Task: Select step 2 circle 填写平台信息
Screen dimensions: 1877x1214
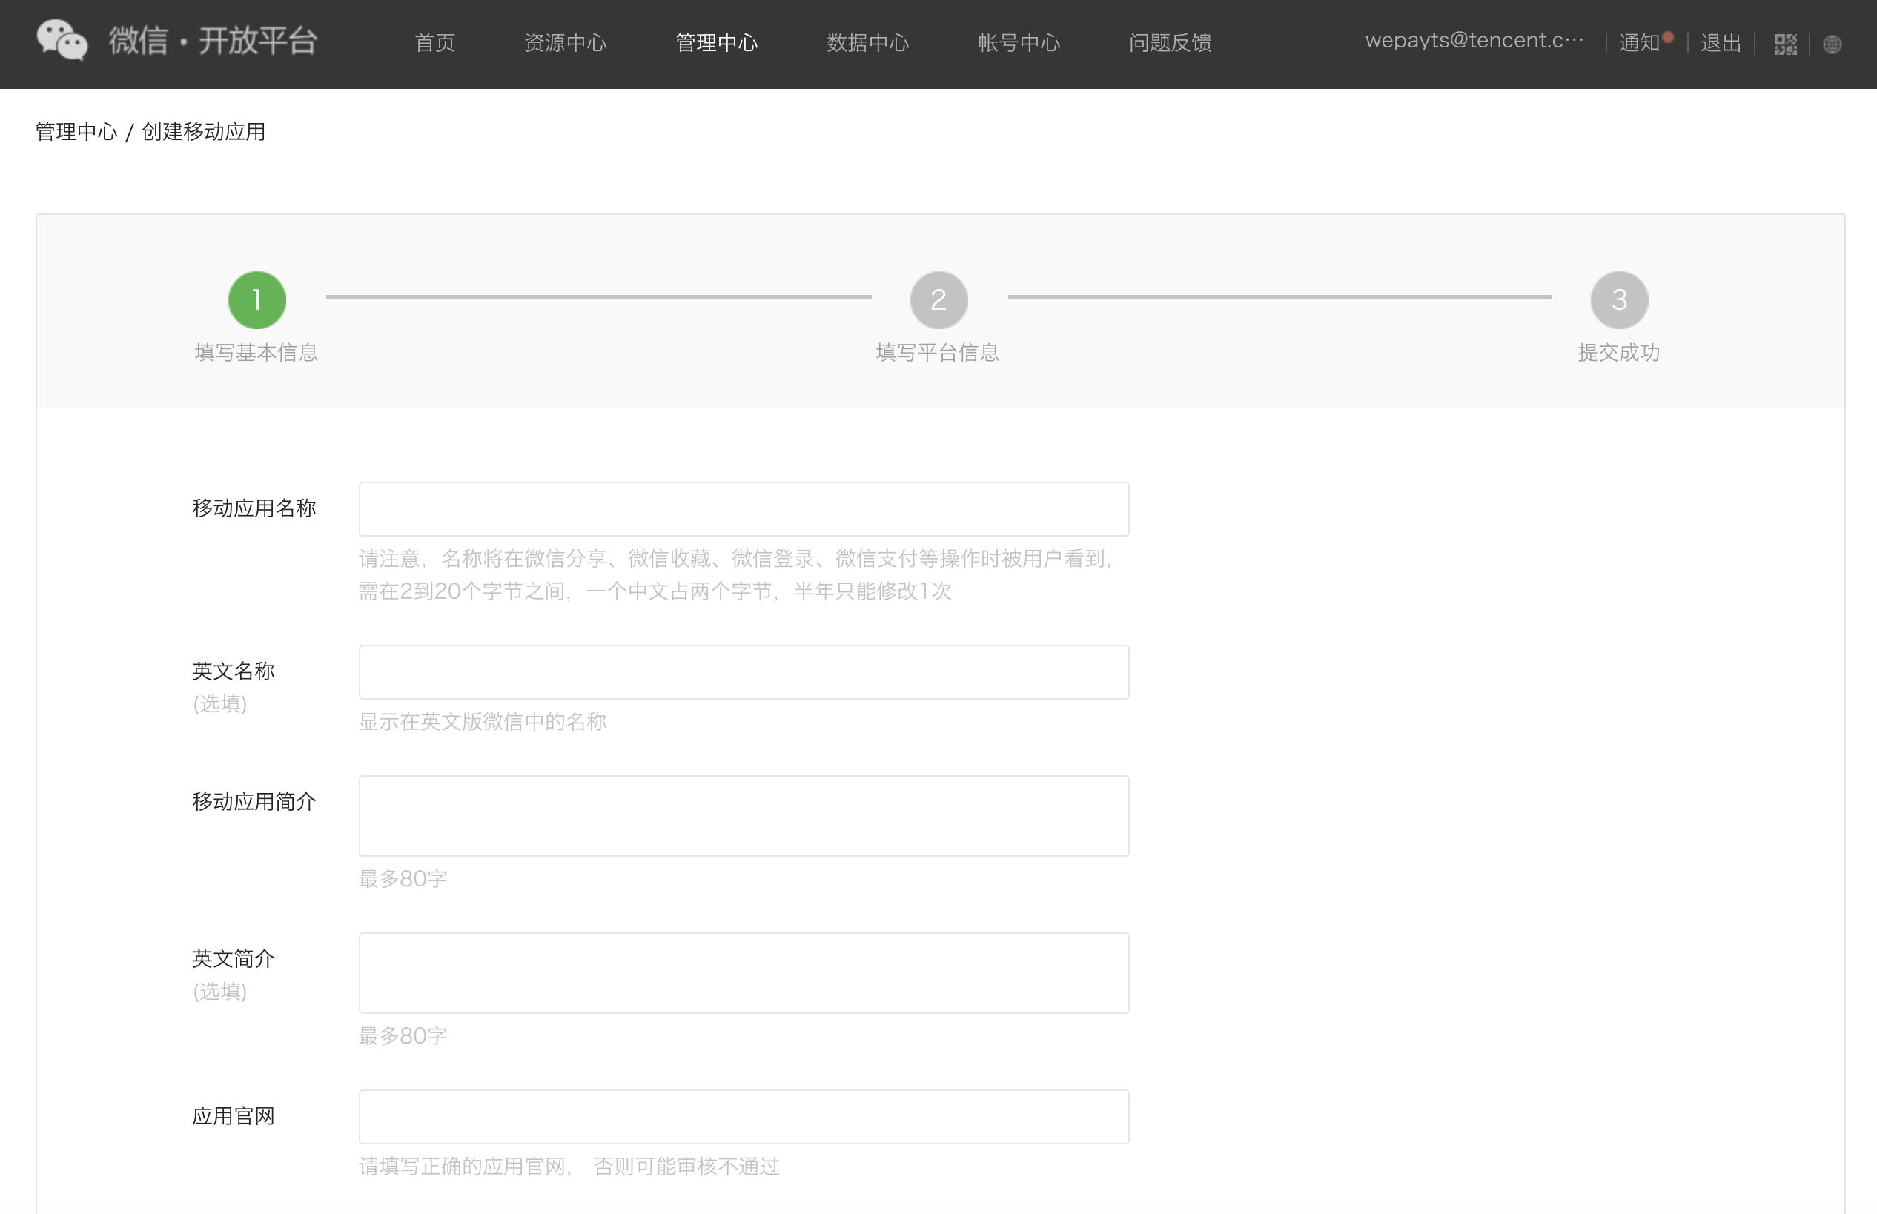Action: pyautogui.click(x=938, y=299)
